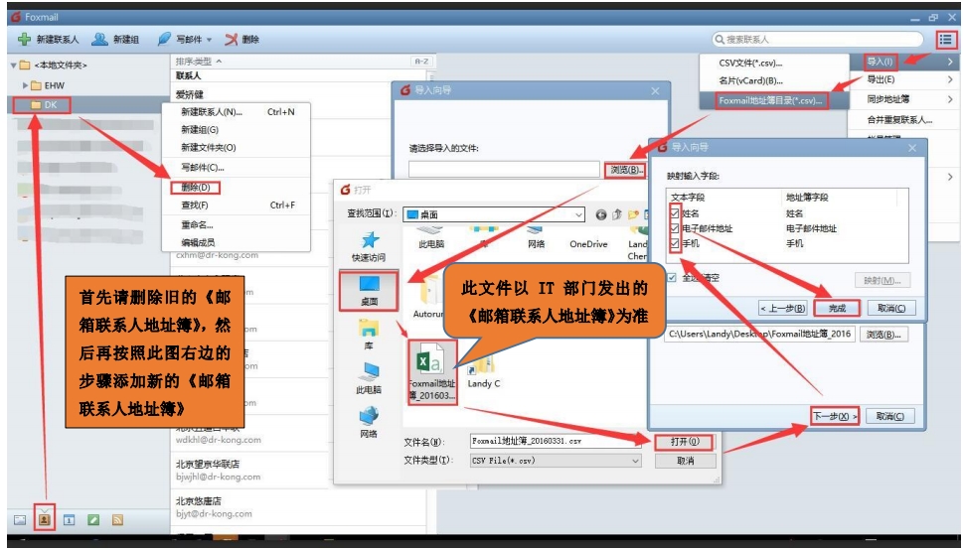Expand the 同步地址簿 submenu
The width and height of the screenshot is (963, 550).
(950, 99)
